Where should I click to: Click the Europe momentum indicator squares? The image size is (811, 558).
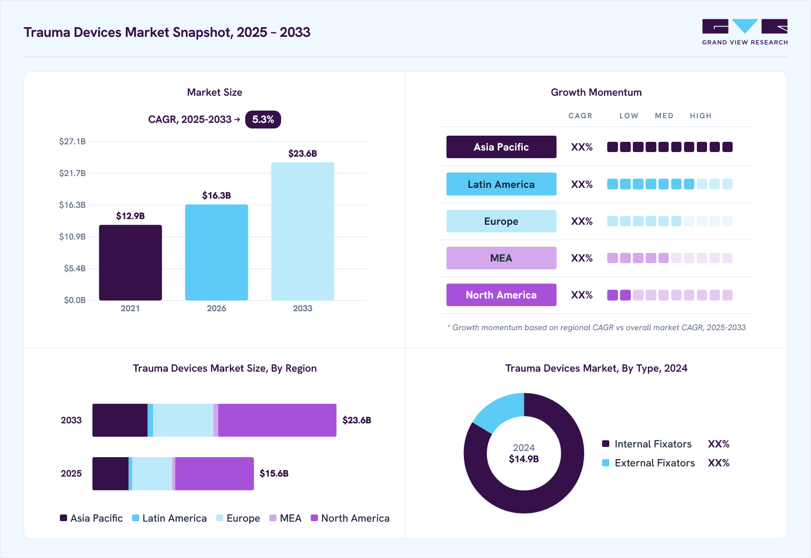[670, 221]
